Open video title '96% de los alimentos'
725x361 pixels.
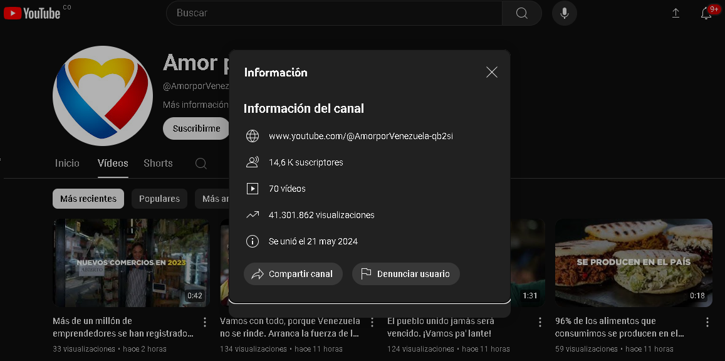(620, 327)
